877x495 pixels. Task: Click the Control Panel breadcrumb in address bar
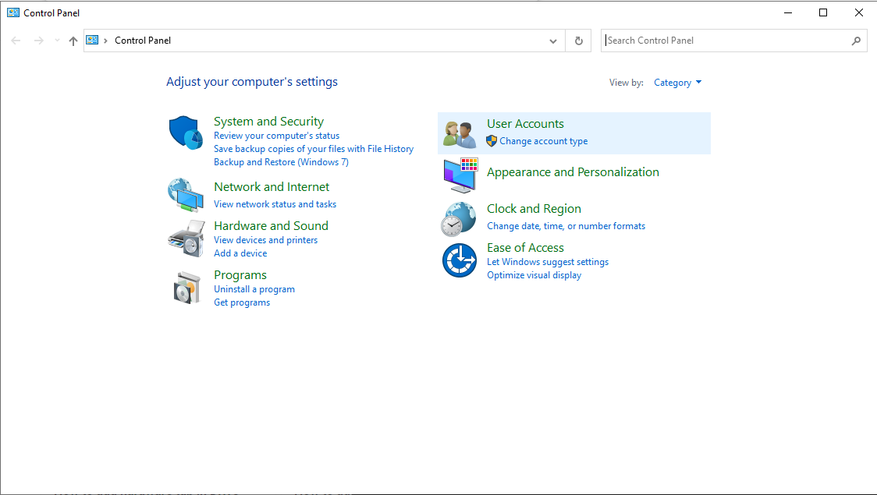(143, 41)
